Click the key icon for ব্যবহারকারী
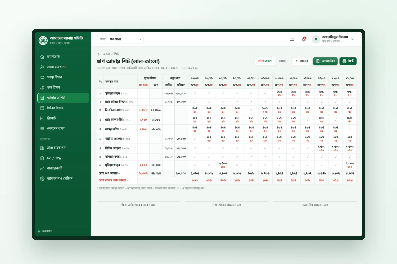The height and width of the screenshot is (264, 397). click(42, 168)
